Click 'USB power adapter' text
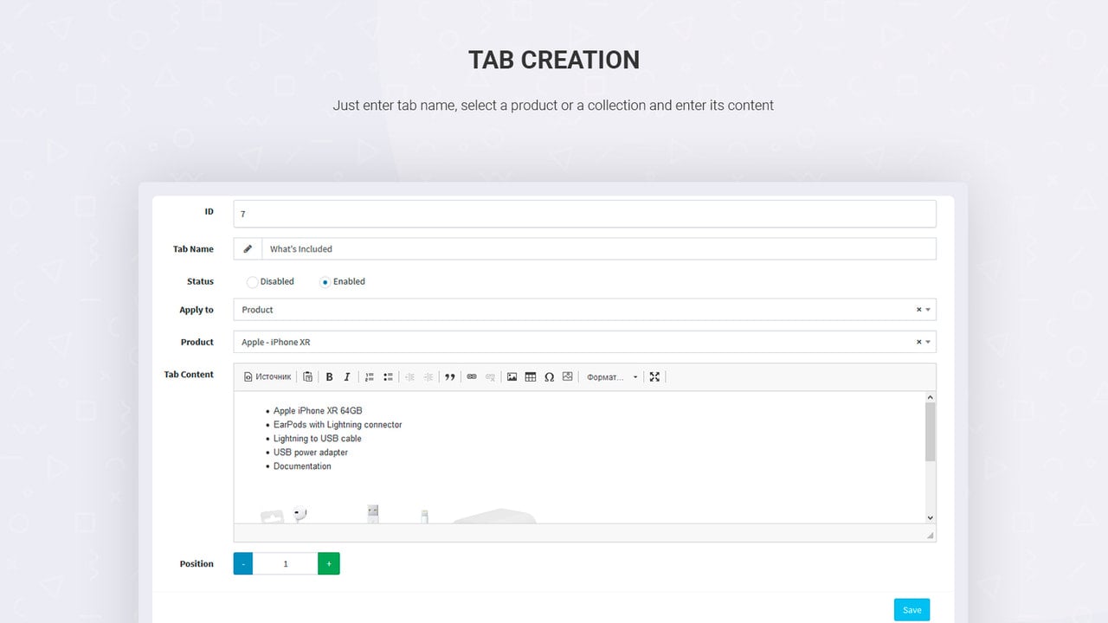Image resolution: width=1108 pixels, height=623 pixels. point(311,453)
